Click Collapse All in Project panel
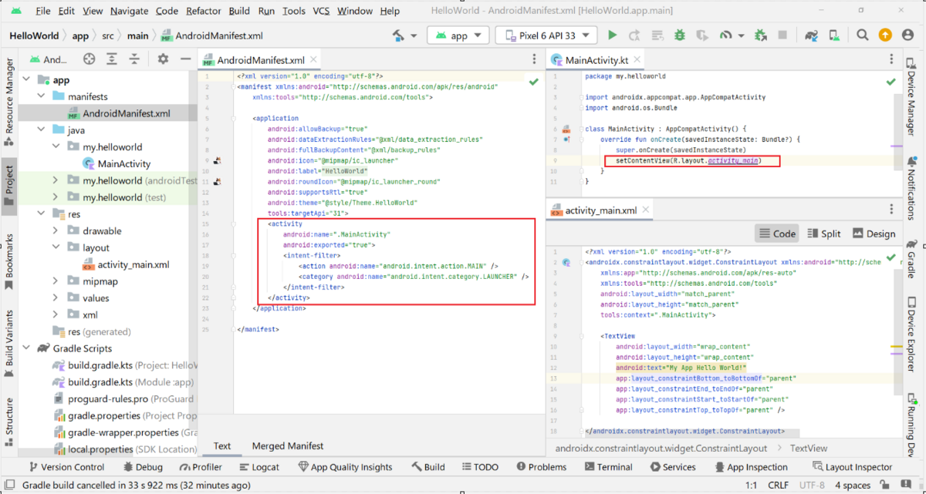 [133, 59]
